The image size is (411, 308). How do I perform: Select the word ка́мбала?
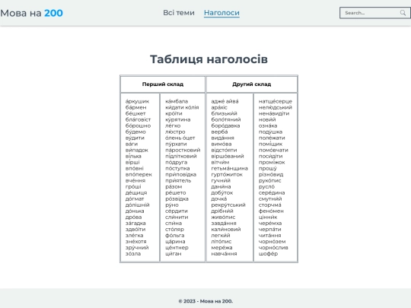(x=177, y=101)
